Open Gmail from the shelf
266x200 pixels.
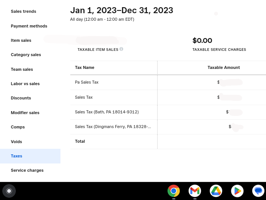click(195, 191)
